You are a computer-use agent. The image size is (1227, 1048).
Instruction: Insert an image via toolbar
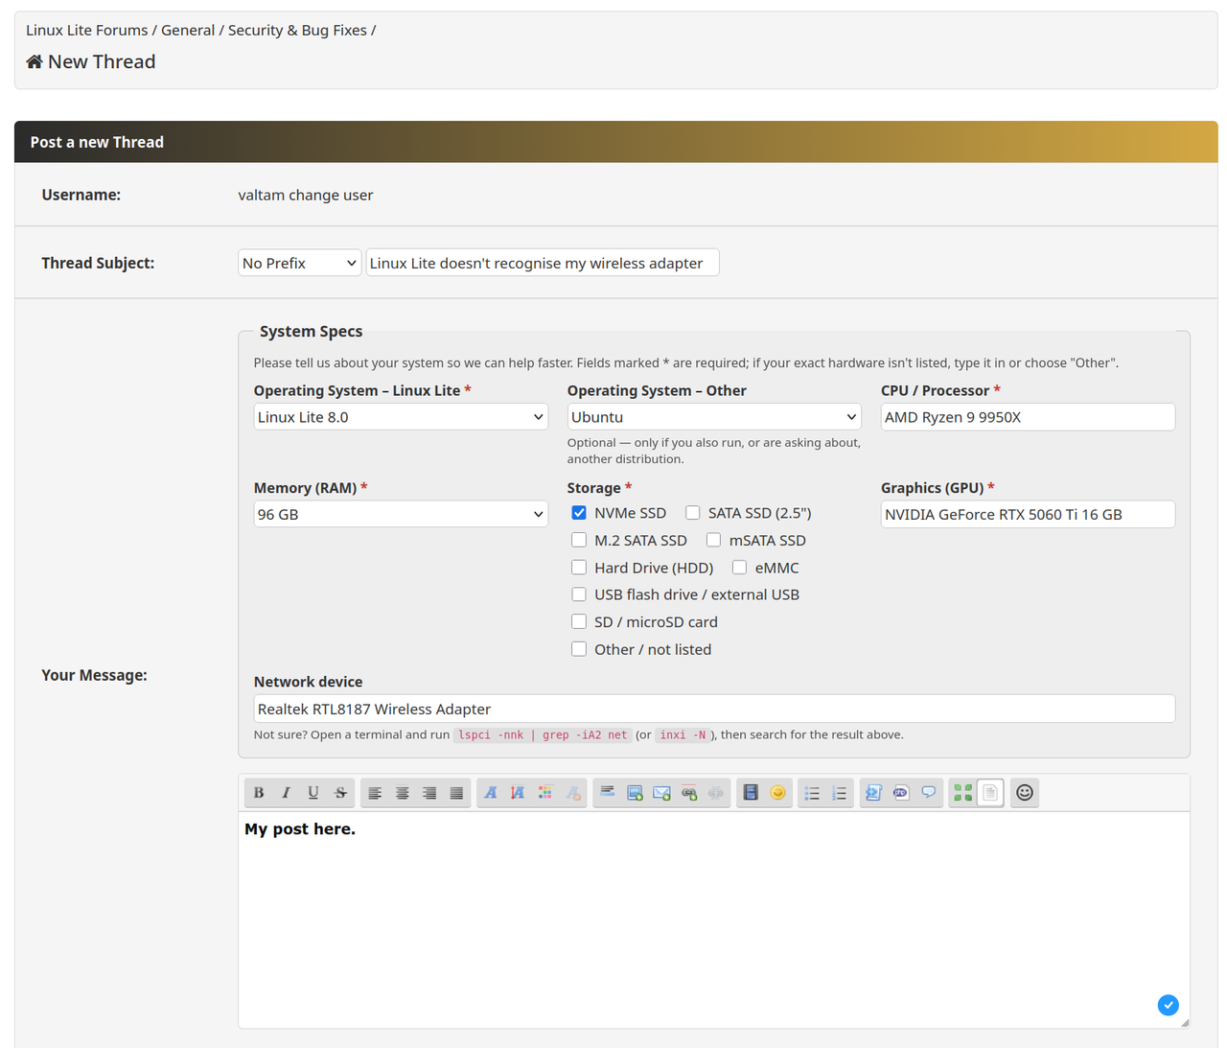635,793
